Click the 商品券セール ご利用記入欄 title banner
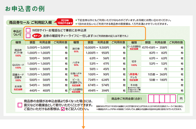Viewport: 196px width, 129px height. 30,23
